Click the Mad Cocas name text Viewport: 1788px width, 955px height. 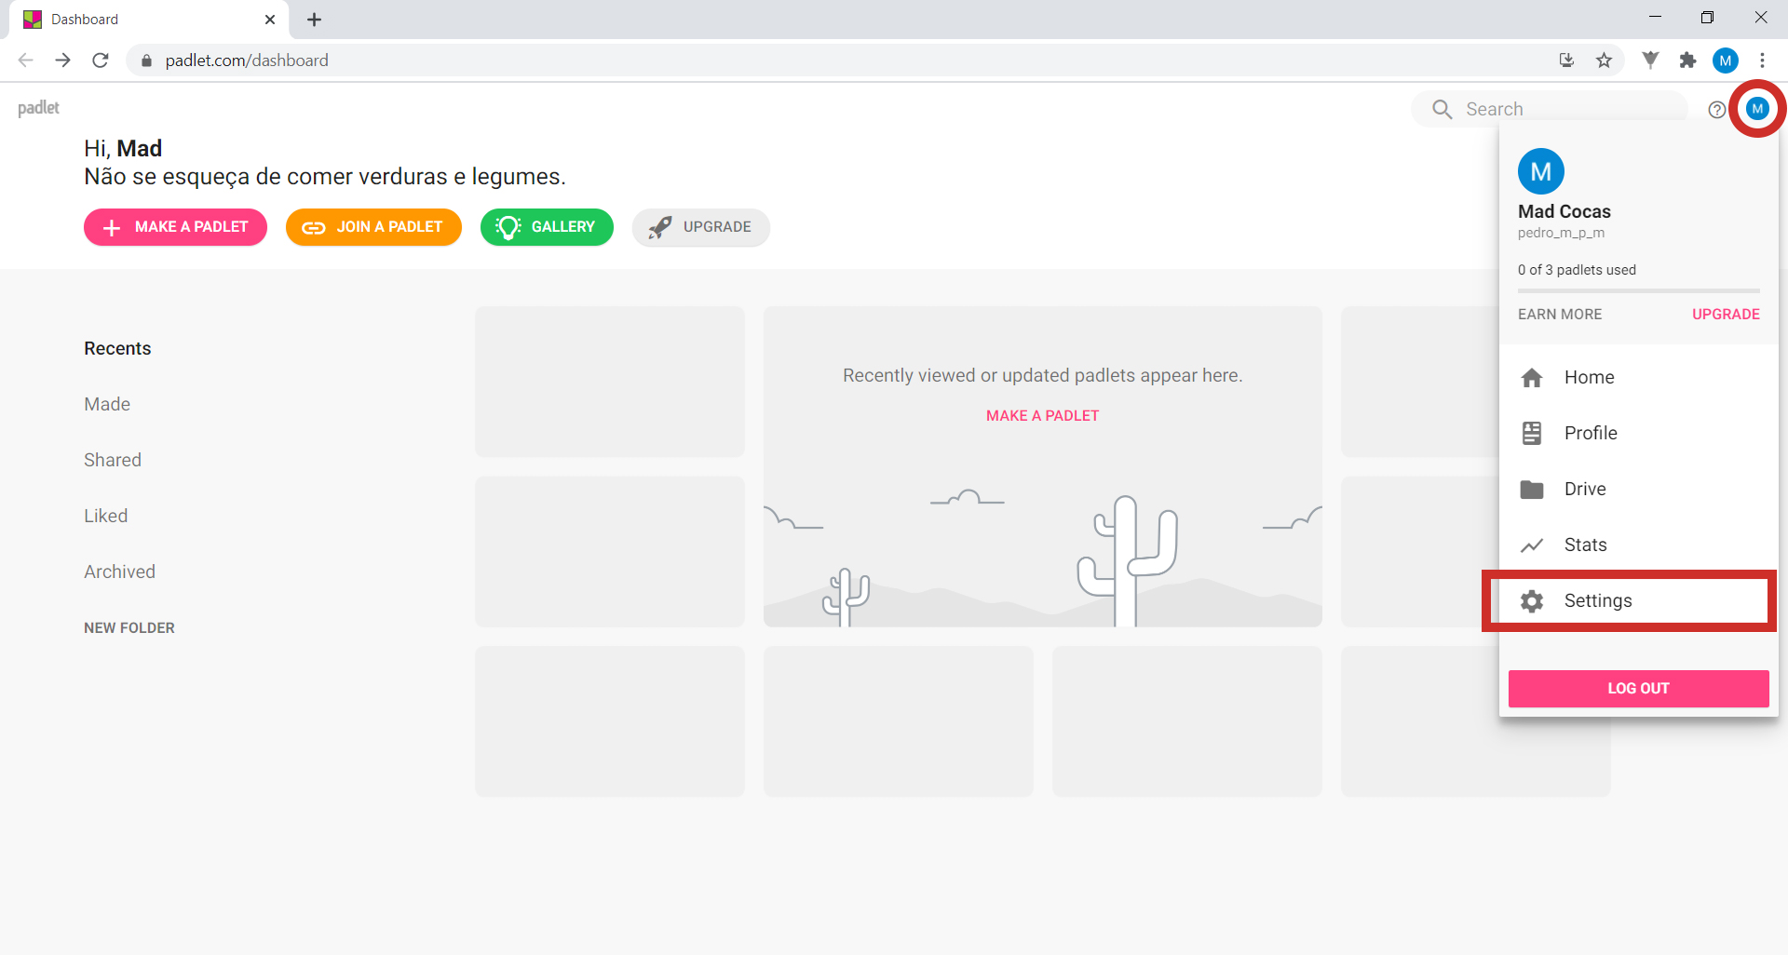click(1564, 211)
